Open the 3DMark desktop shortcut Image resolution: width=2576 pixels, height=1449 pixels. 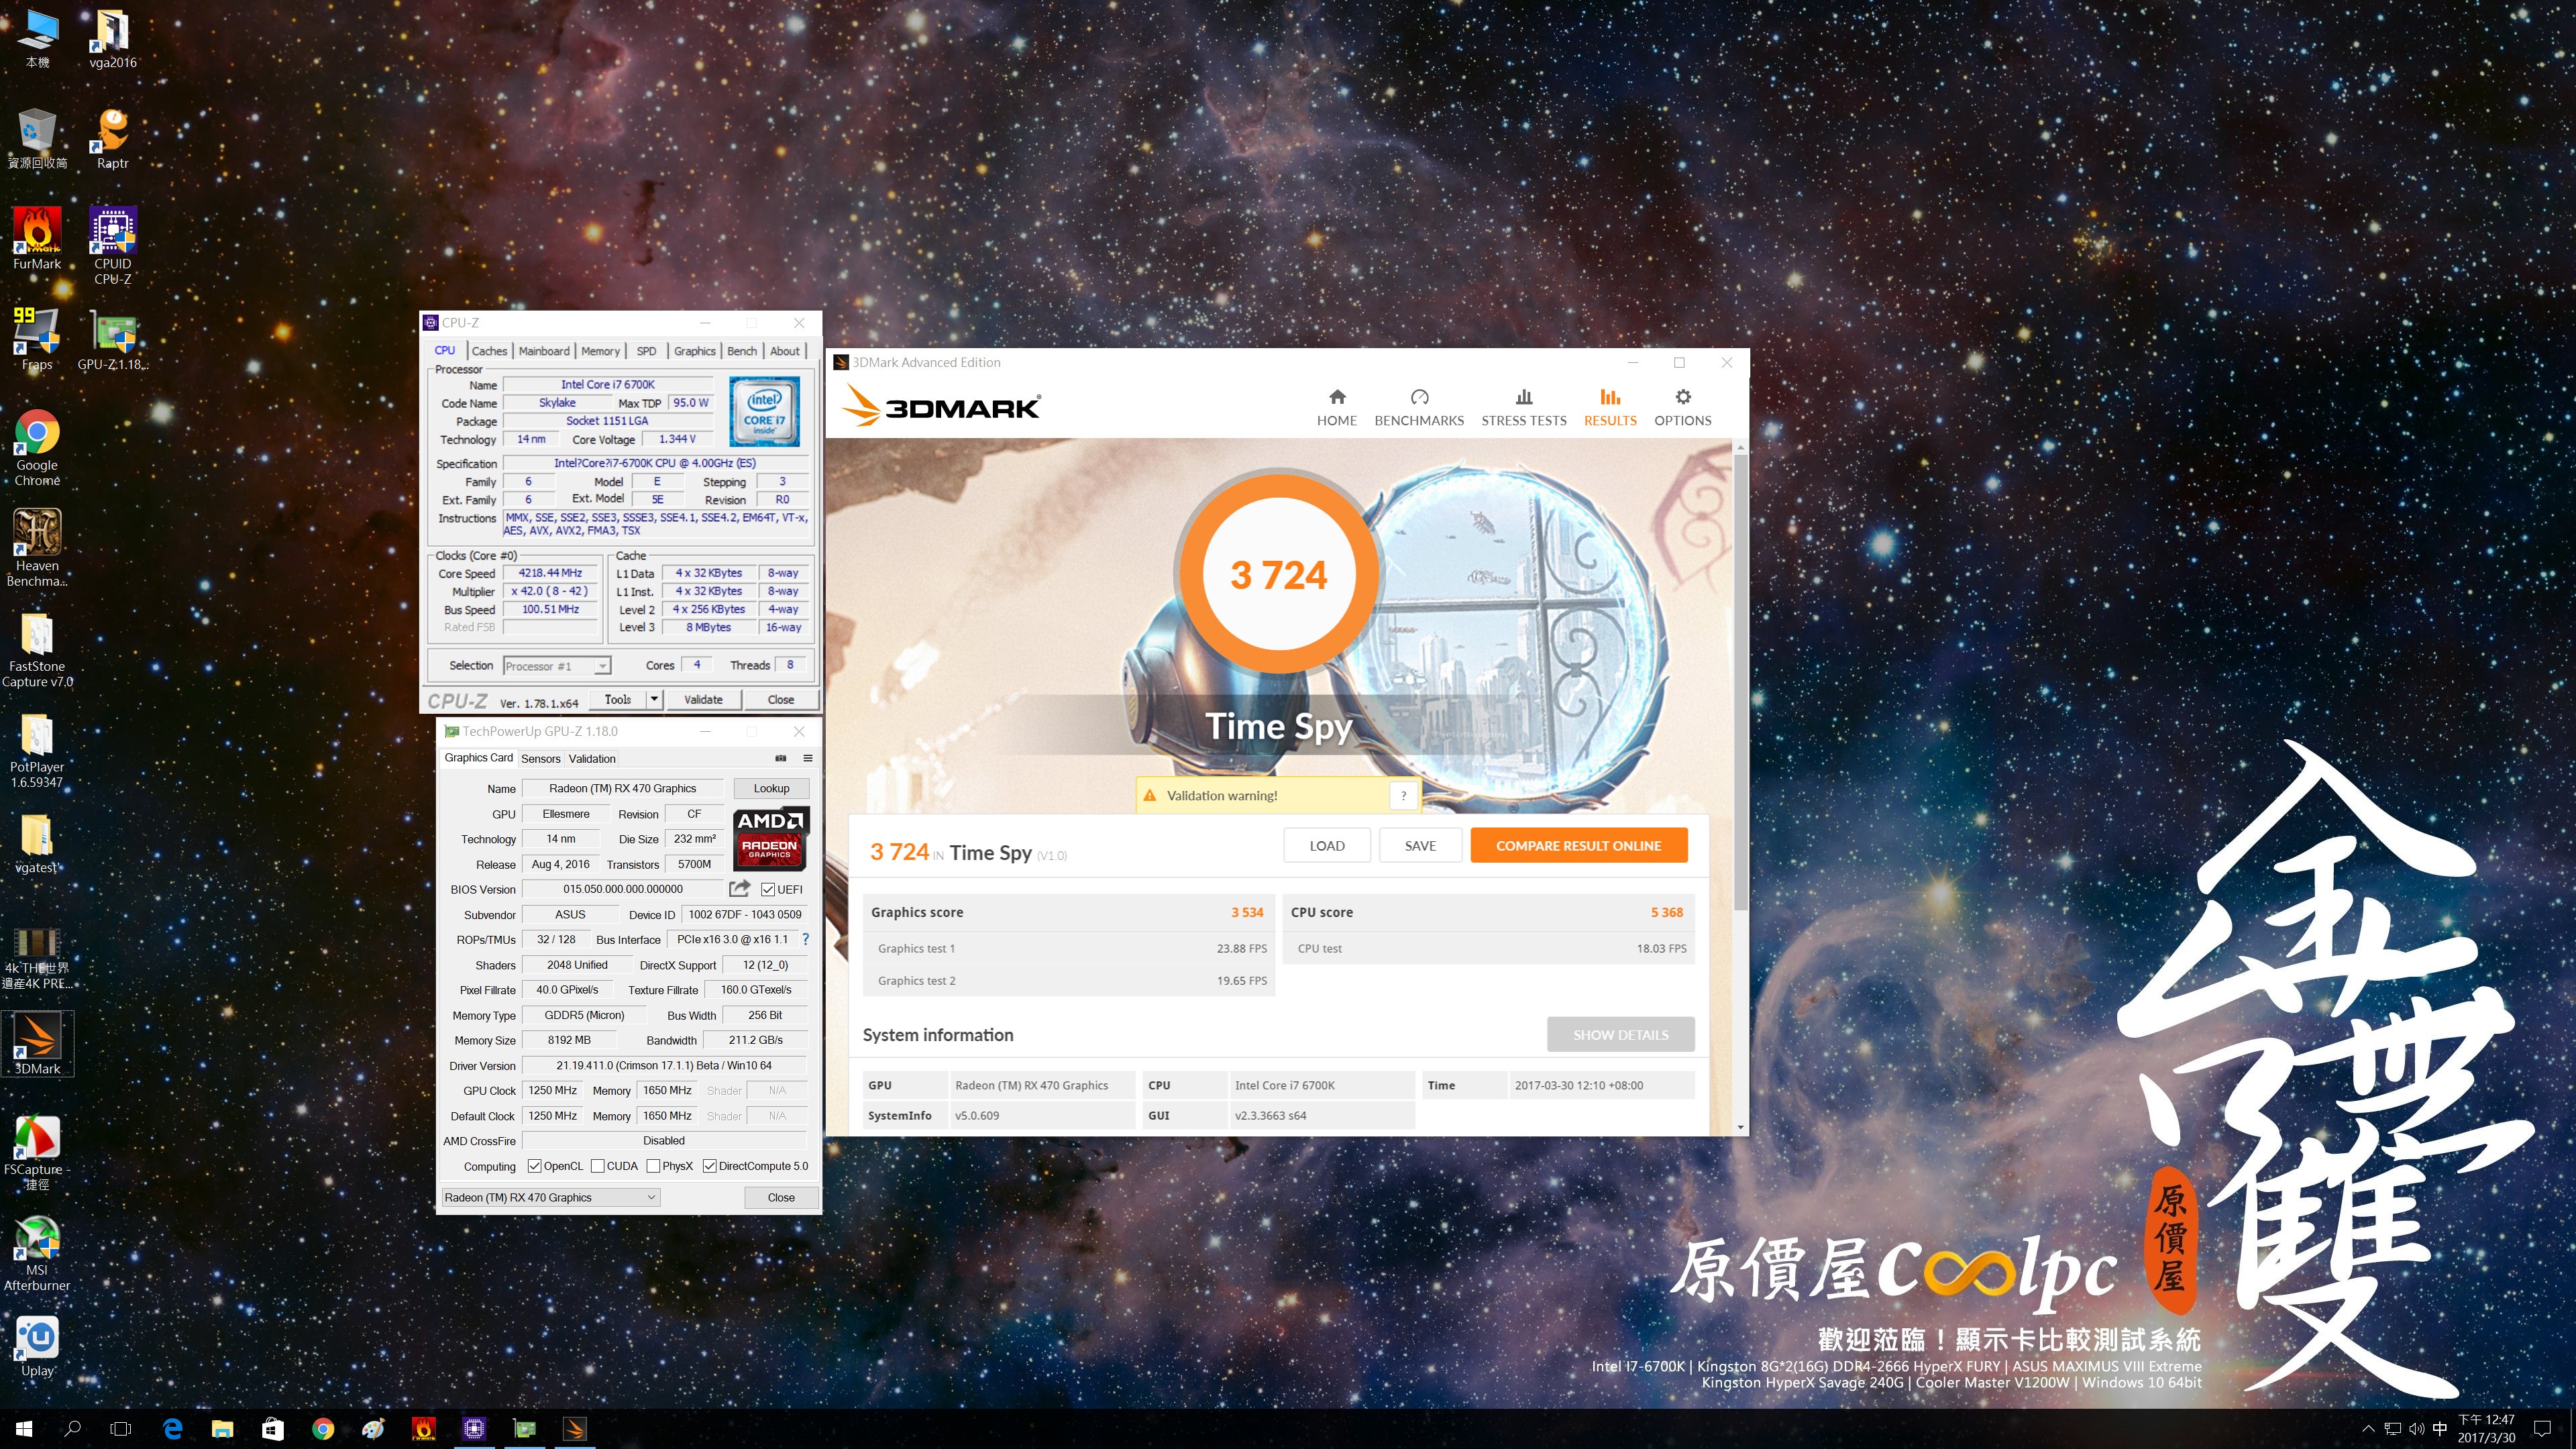click(37, 1043)
